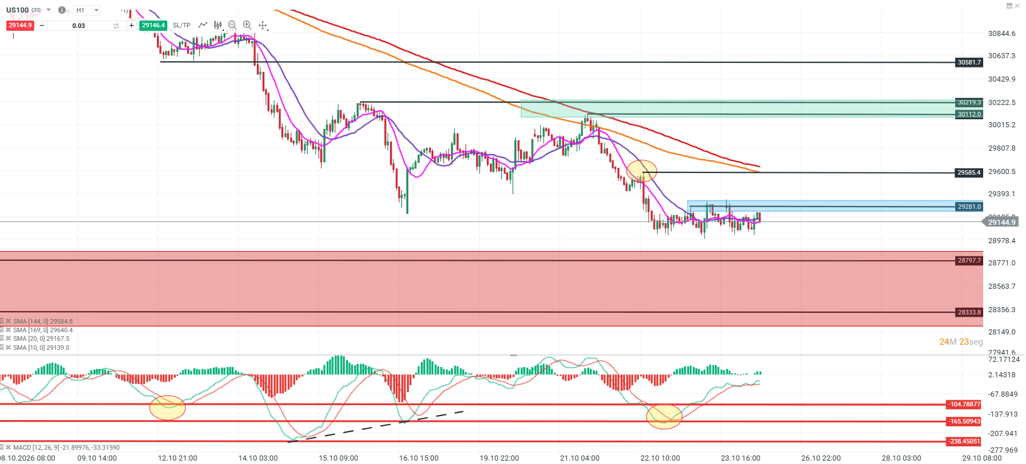The image size is (1026, 464).
Task: Select the -238.45051 MACD level label
Action: click(x=964, y=442)
